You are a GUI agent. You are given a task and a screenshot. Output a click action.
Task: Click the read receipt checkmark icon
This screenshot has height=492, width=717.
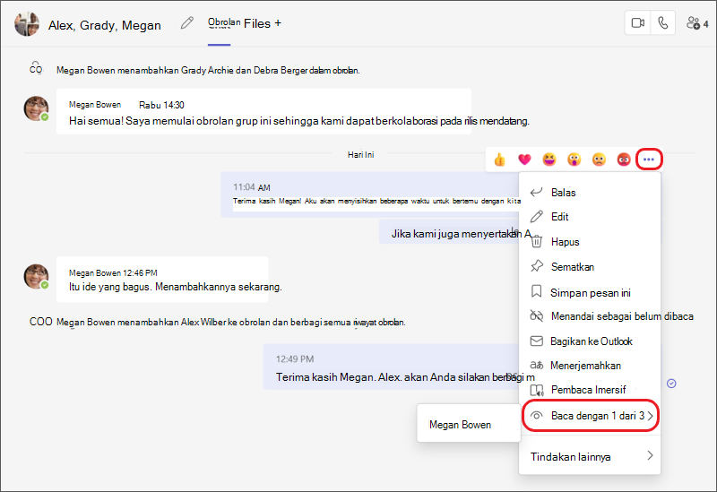[x=671, y=384]
